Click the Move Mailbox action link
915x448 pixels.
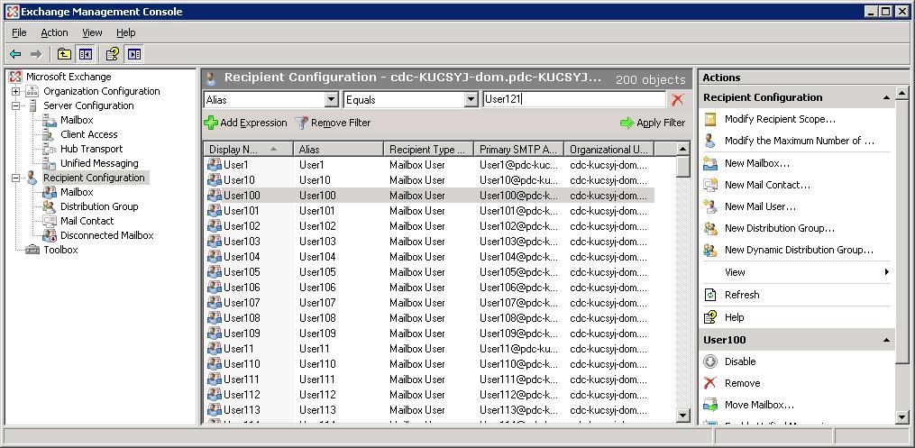point(759,405)
